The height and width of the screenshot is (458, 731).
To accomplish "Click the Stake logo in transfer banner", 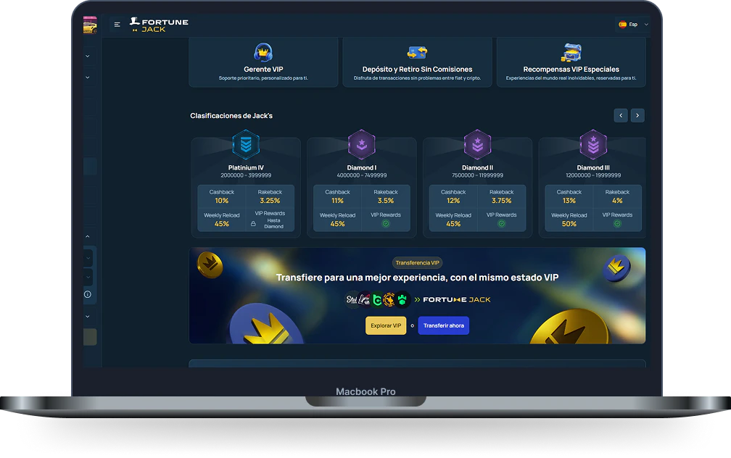I will [x=352, y=299].
